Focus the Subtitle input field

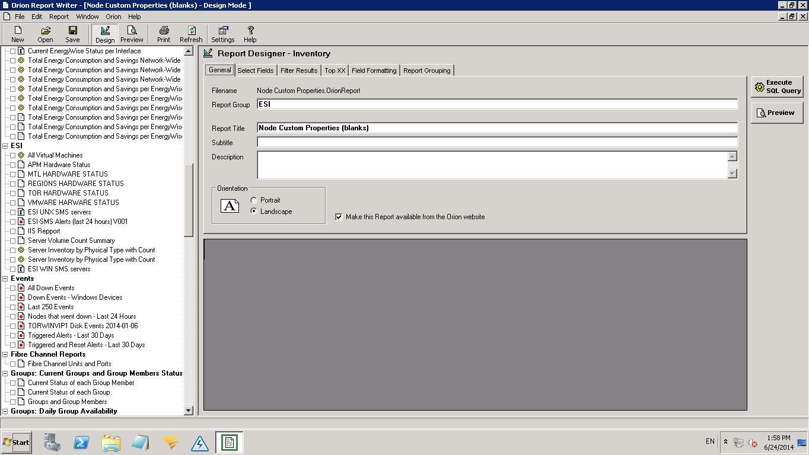497,142
